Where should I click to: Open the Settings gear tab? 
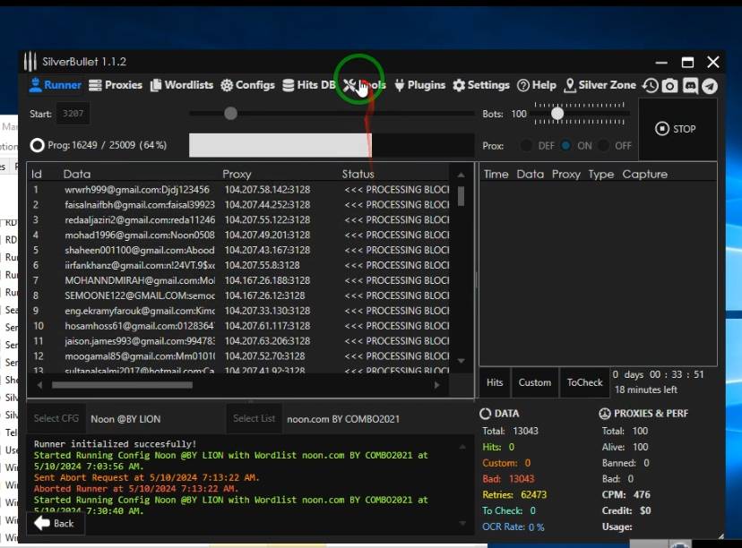pyautogui.click(x=481, y=85)
